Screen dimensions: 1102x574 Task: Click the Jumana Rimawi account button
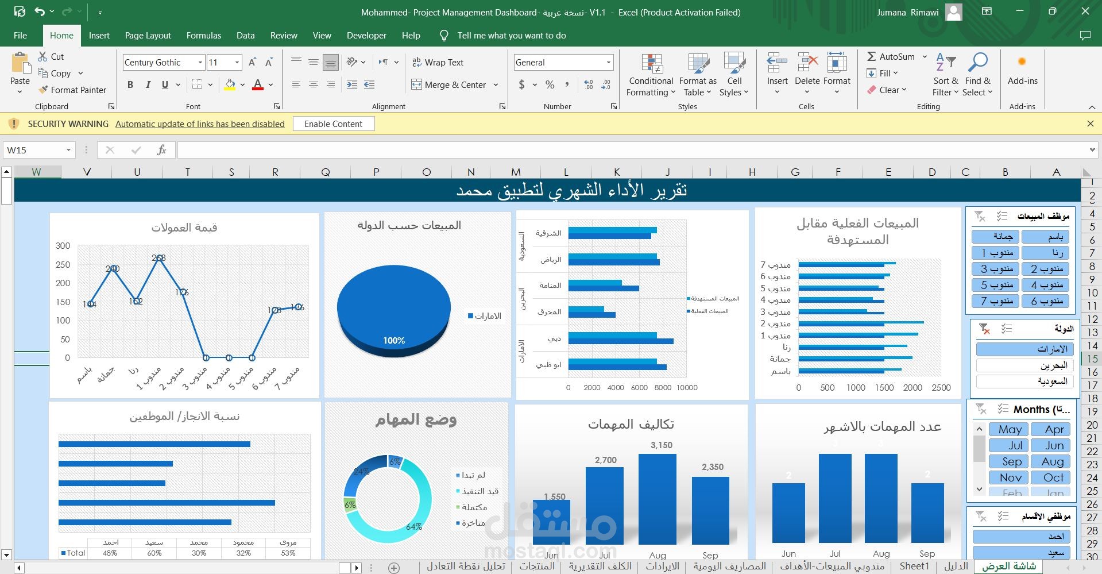point(919,12)
